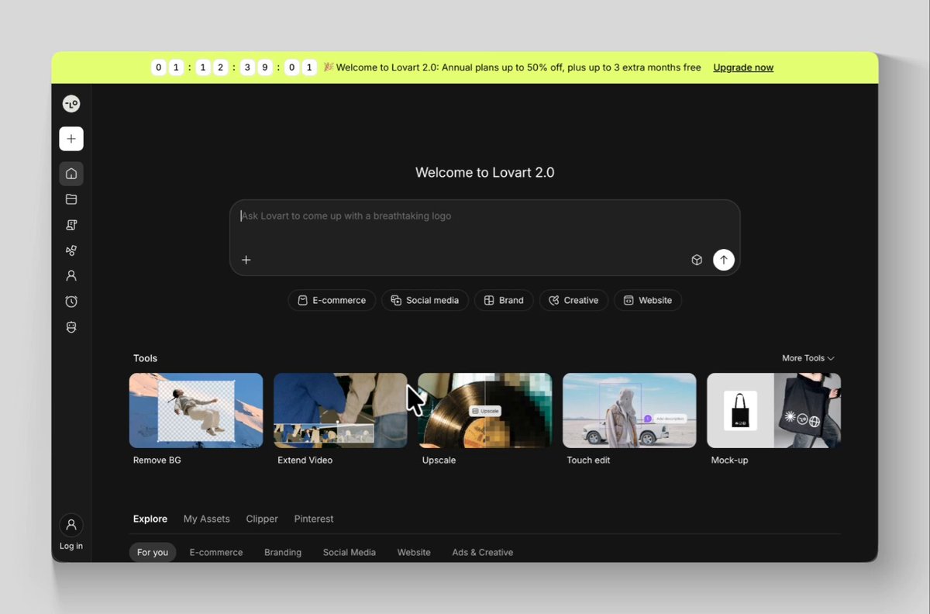Click the Log in avatar icon
Screen dimensions: 930x614
tap(71, 525)
